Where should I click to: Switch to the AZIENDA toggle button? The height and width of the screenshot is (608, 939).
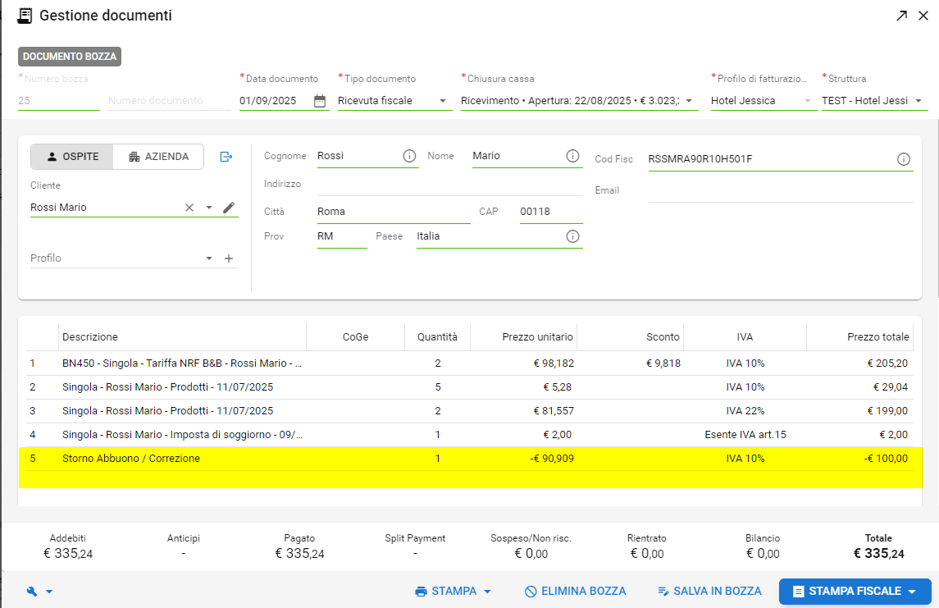tap(158, 157)
